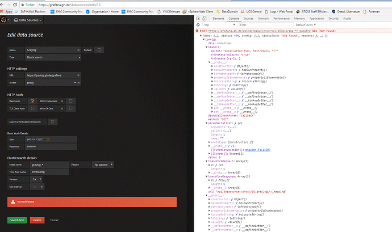The width and height of the screenshot is (392, 232).
Task: Click the info icon beside Access dropdown
Action: pos(78,83)
